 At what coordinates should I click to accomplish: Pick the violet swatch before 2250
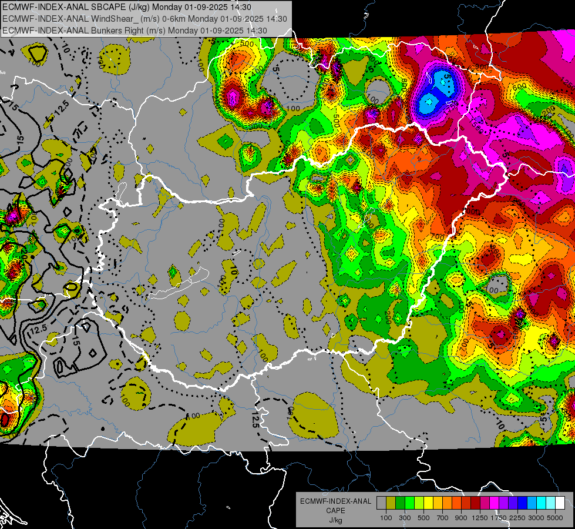[x=513, y=503]
